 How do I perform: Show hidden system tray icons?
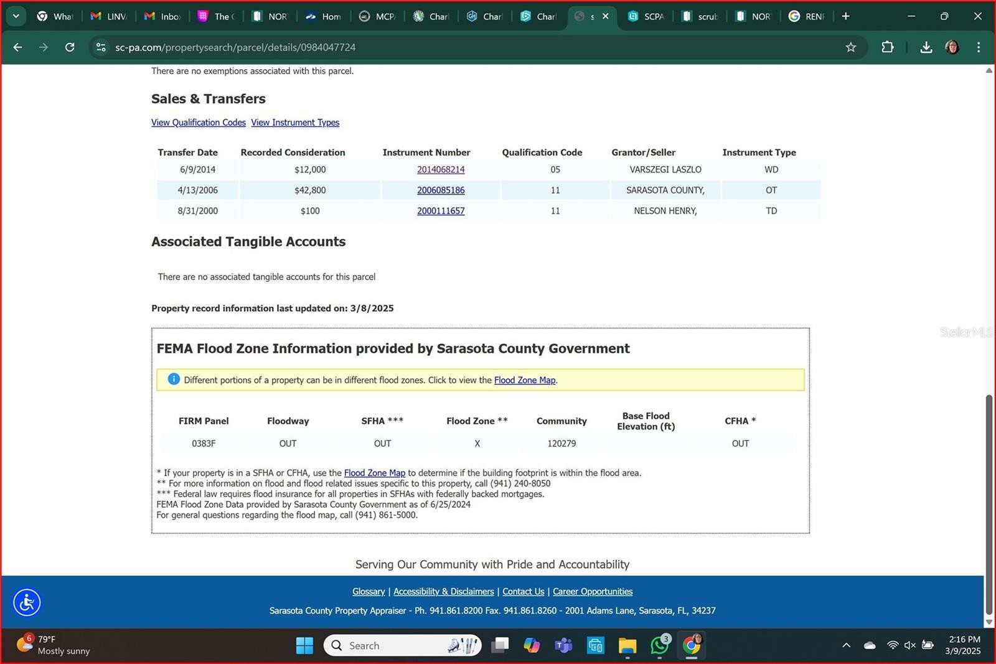[x=846, y=645]
